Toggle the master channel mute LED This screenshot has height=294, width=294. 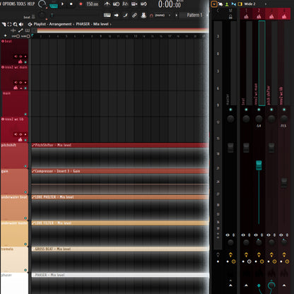[x=230, y=110]
